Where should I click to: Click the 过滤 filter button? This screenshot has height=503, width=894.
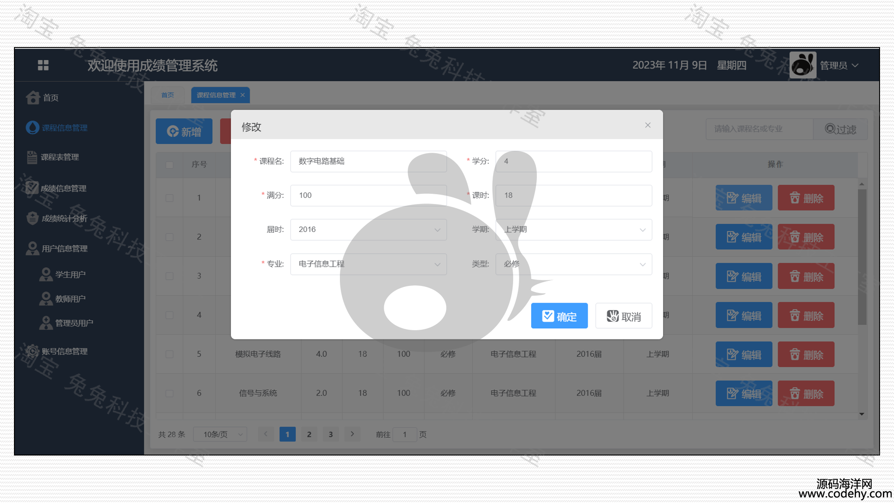coord(840,129)
